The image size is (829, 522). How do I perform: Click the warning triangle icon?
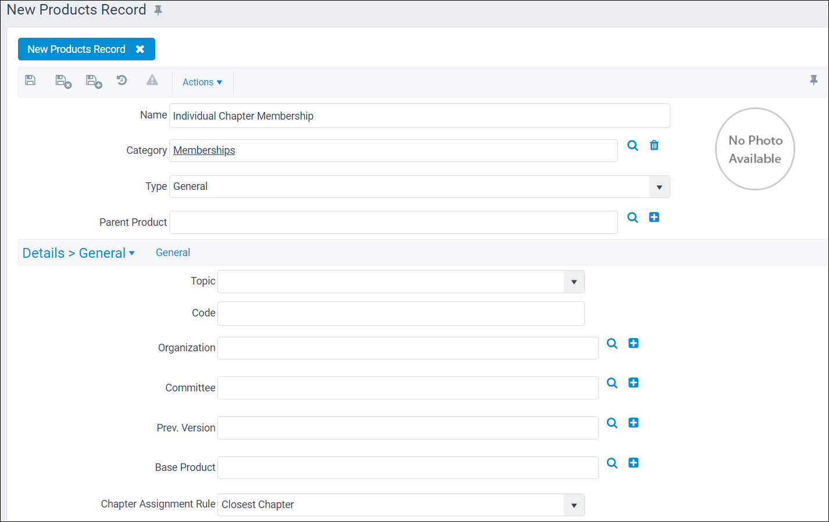tap(152, 80)
